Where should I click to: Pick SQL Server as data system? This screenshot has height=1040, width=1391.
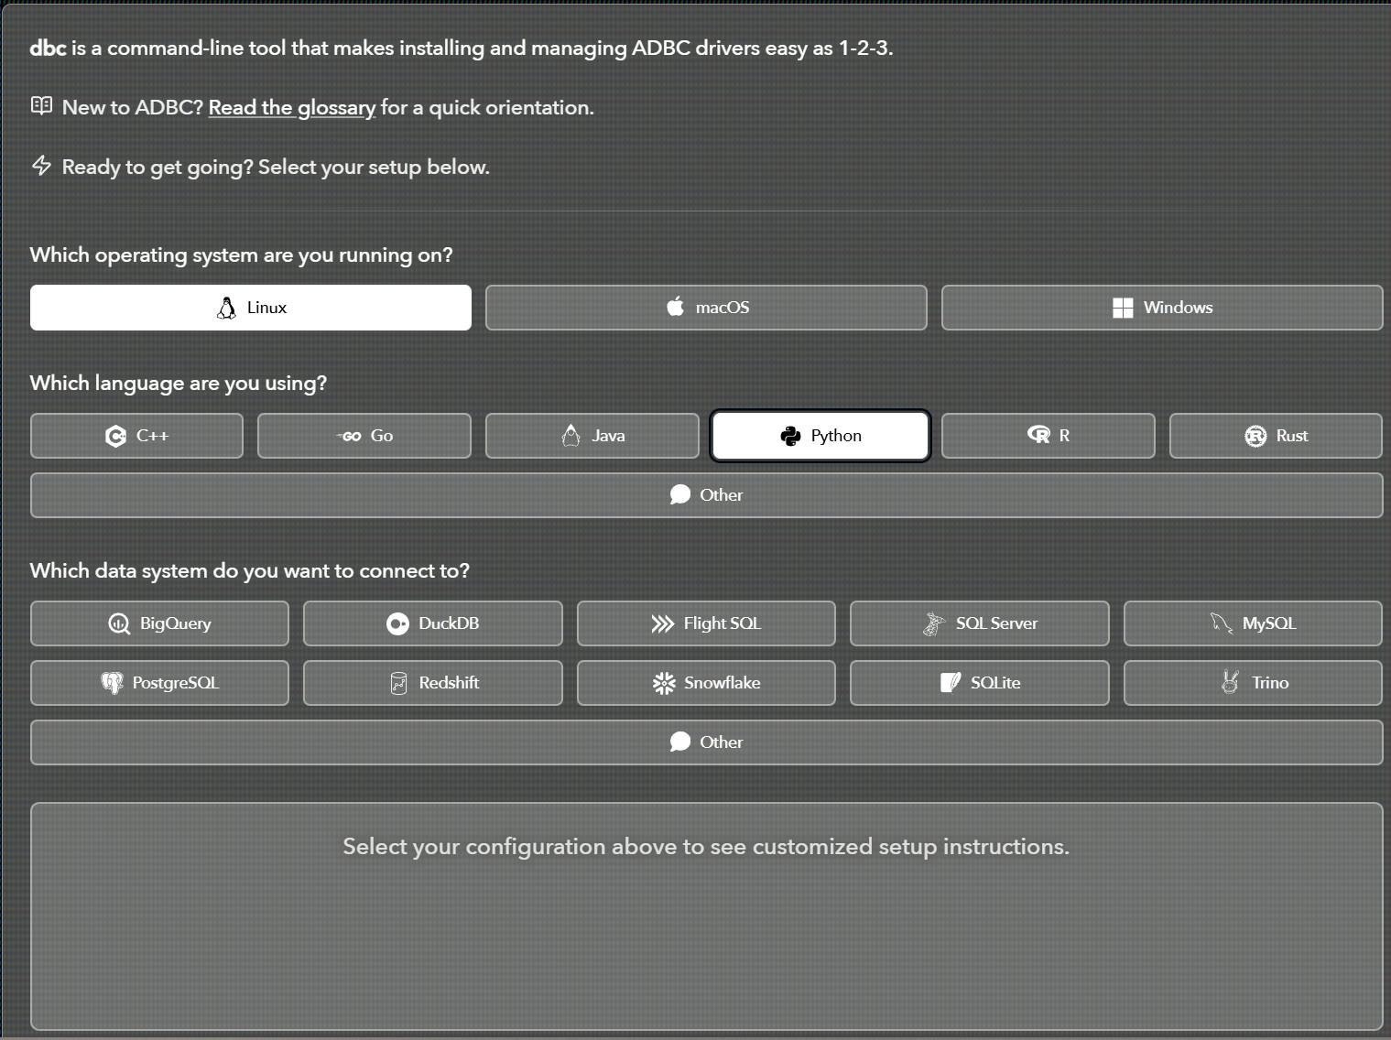point(979,623)
